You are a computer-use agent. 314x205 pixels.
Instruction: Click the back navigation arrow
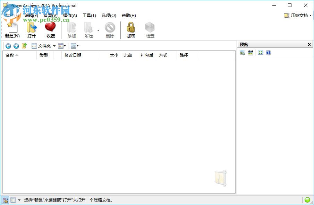(x=8, y=46)
